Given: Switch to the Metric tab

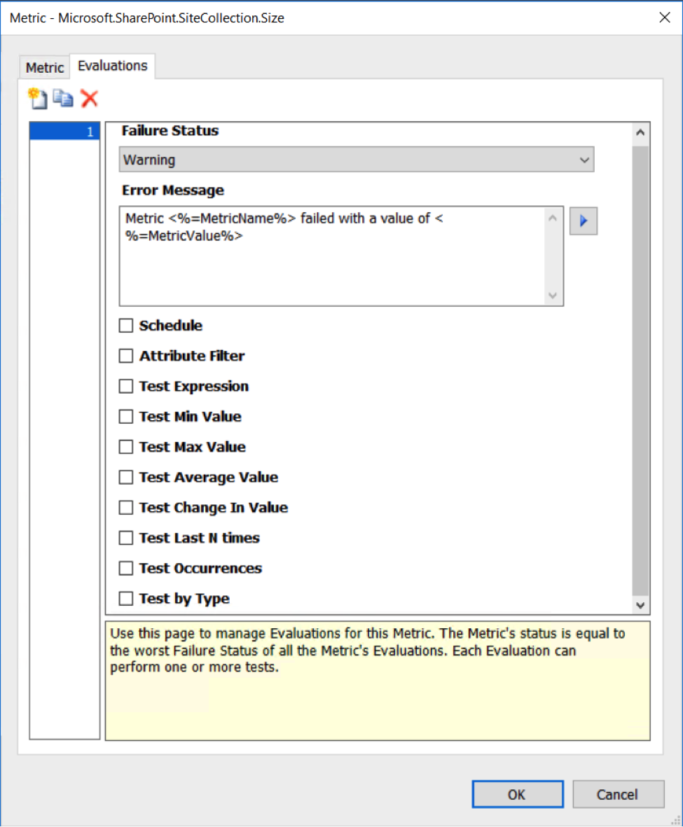Looking at the screenshot, I should click(x=45, y=67).
